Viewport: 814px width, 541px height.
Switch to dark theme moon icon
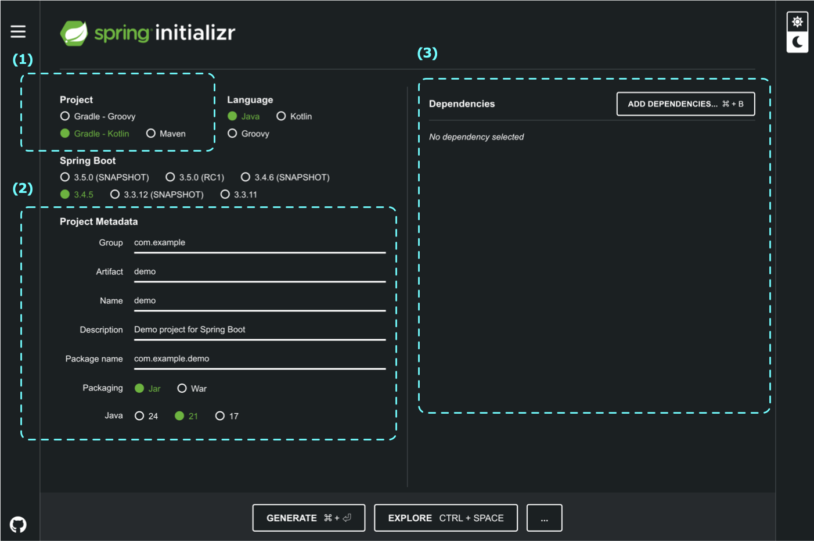tap(797, 42)
